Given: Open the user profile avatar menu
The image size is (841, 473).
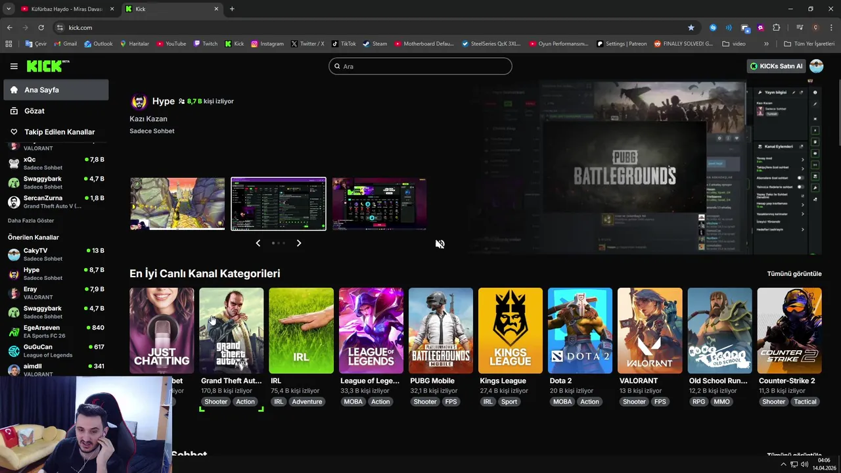Looking at the screenshot, I should (x=817, y=66).
